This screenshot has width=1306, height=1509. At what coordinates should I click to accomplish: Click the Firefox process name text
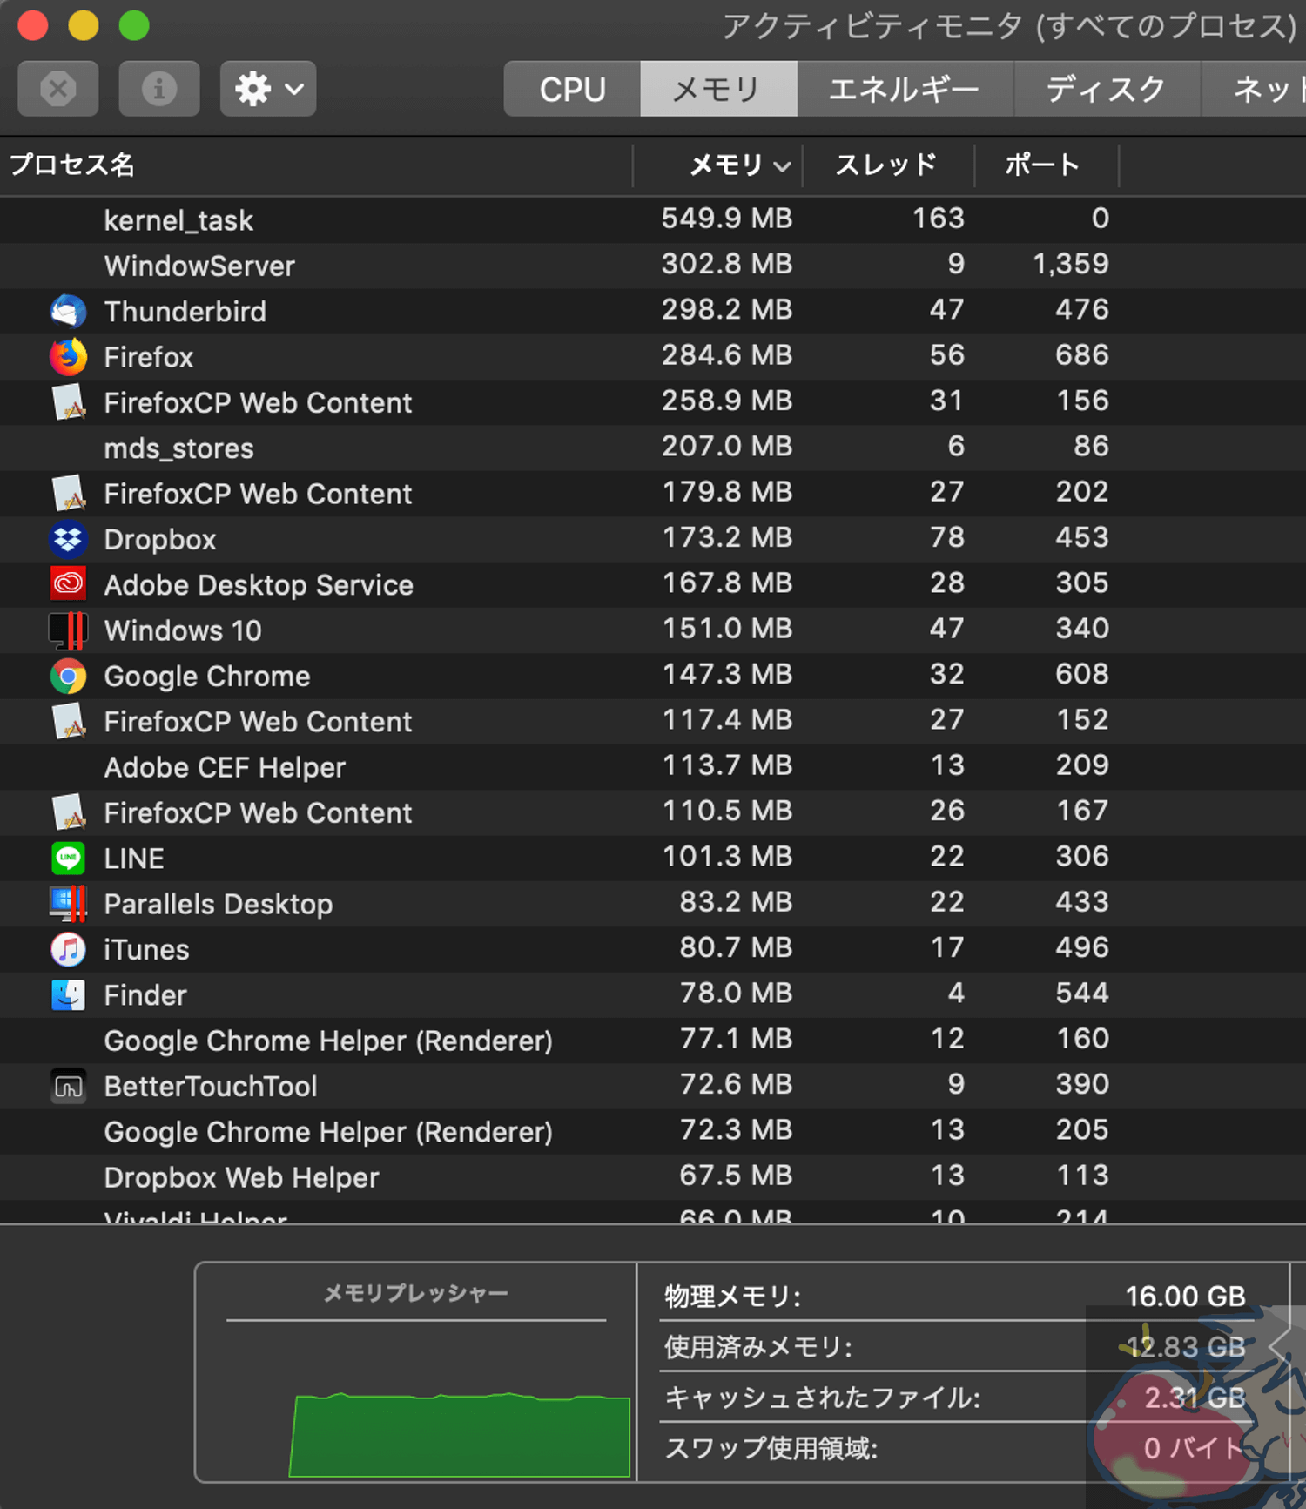[x=148, y=357]
